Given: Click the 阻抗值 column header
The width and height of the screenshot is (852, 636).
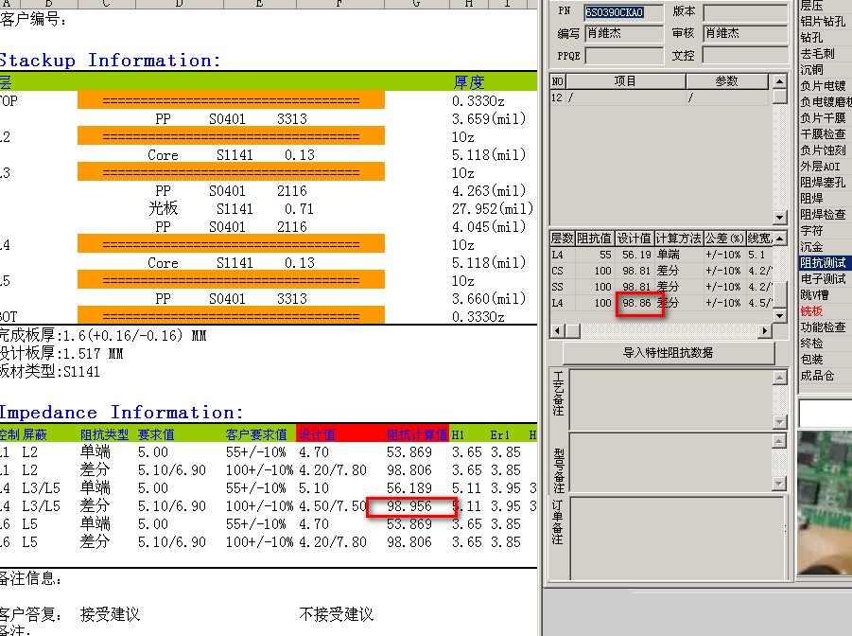Looking at the screenshot, I should pyautogui.click(x=595, y=238).
